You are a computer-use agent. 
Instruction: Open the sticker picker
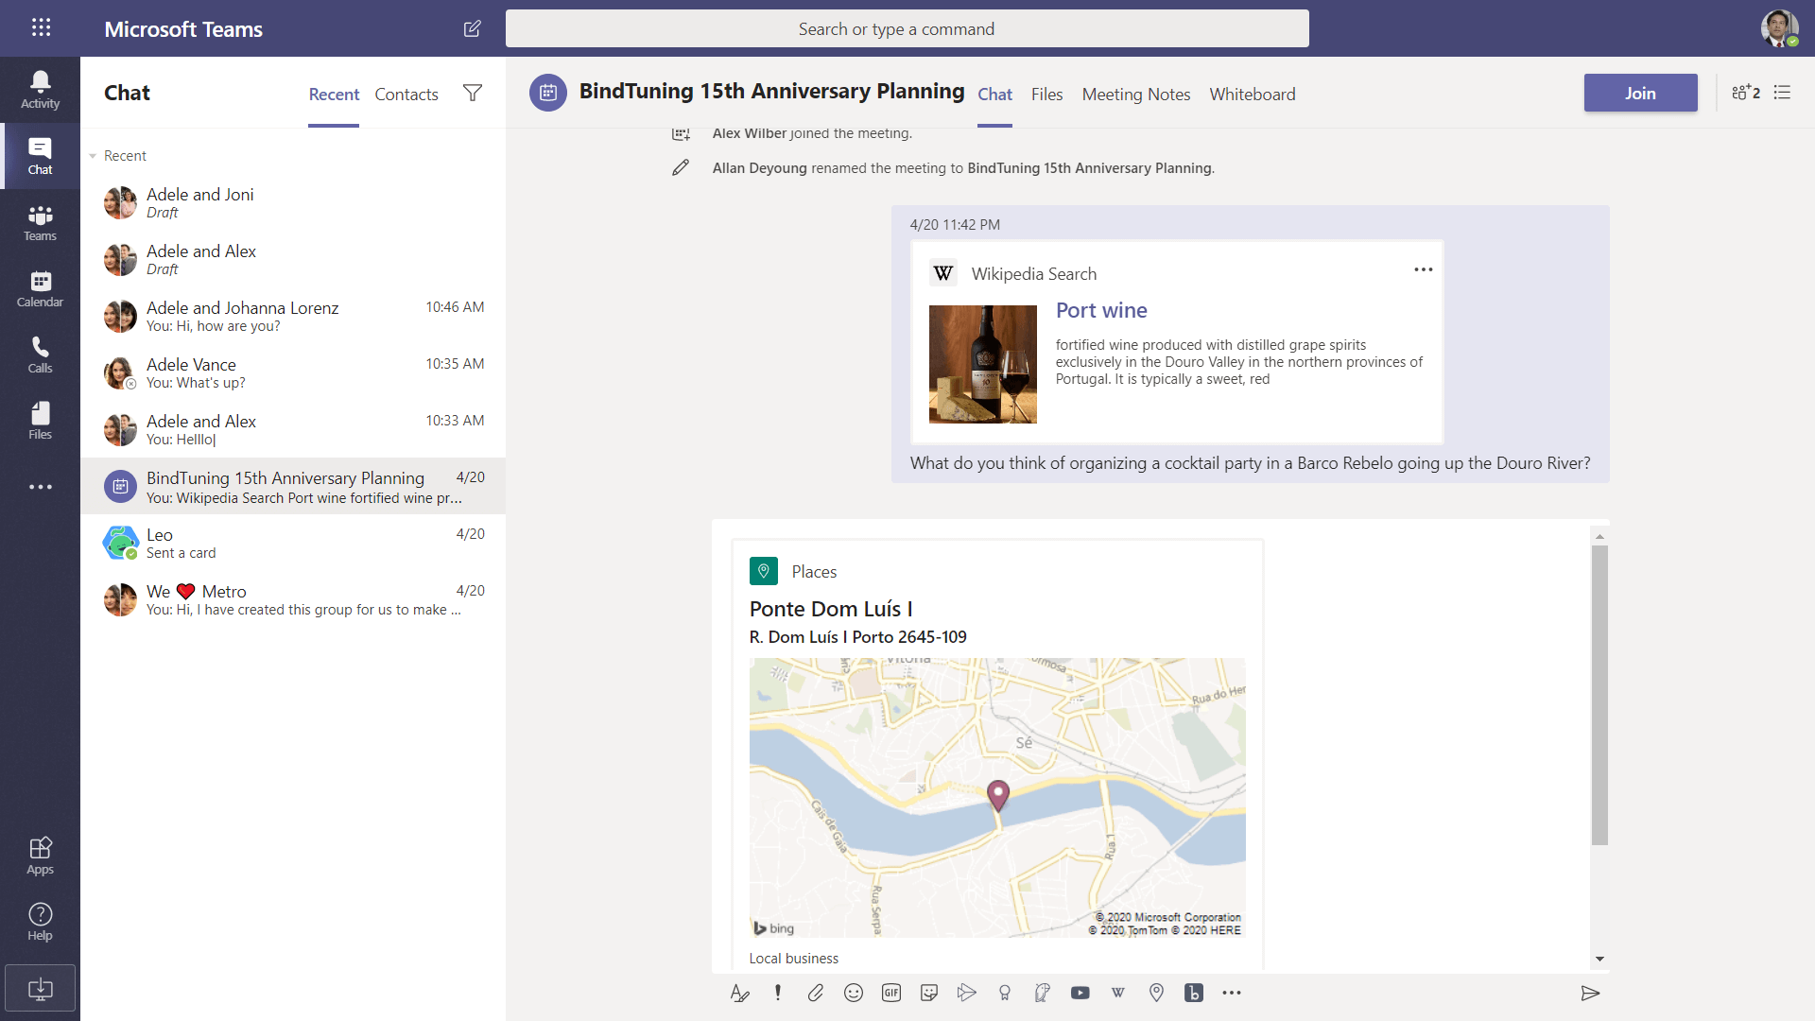click(x=929, y=993)
